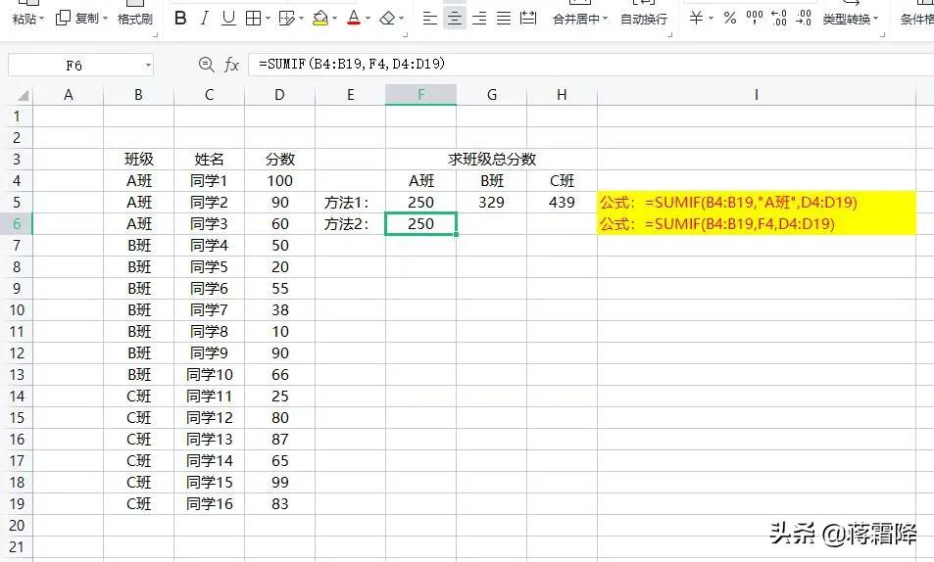Click merged title 求班级总分数

491,159
